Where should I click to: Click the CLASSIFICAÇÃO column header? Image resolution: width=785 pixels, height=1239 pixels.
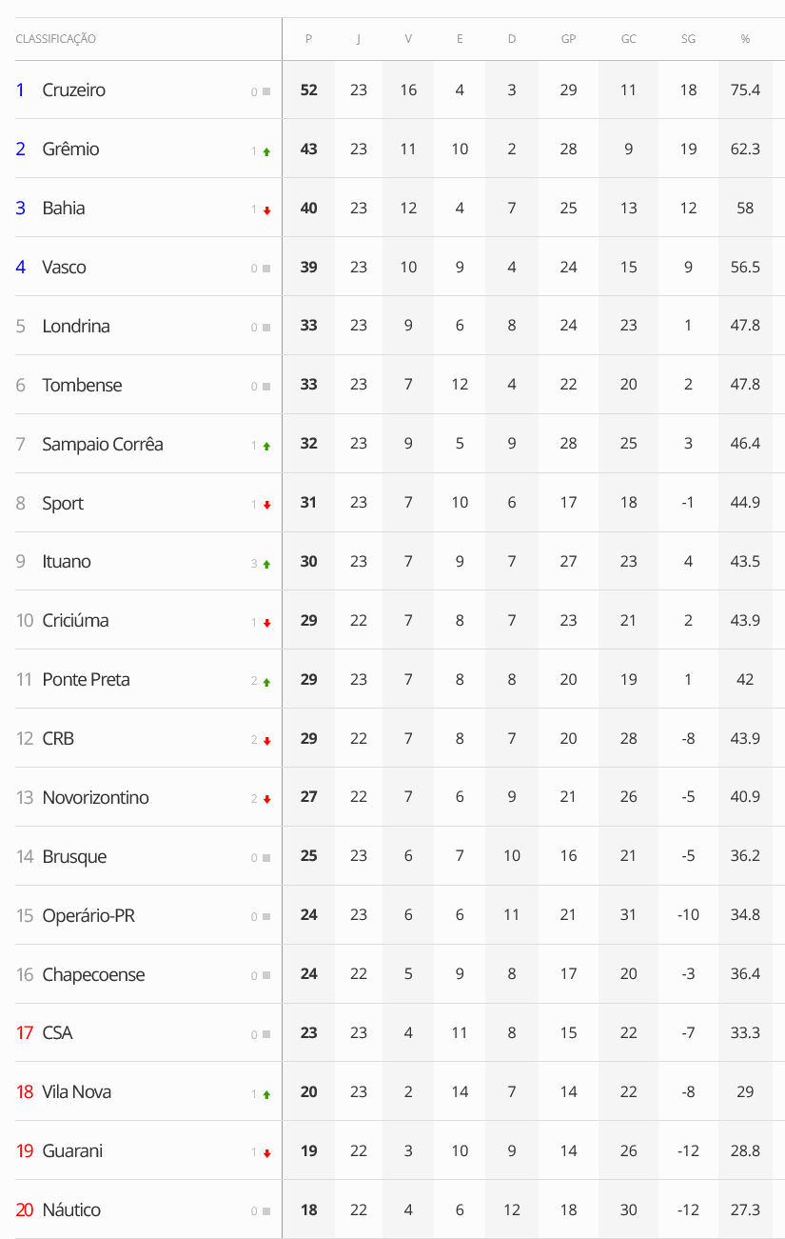point(56,39)
